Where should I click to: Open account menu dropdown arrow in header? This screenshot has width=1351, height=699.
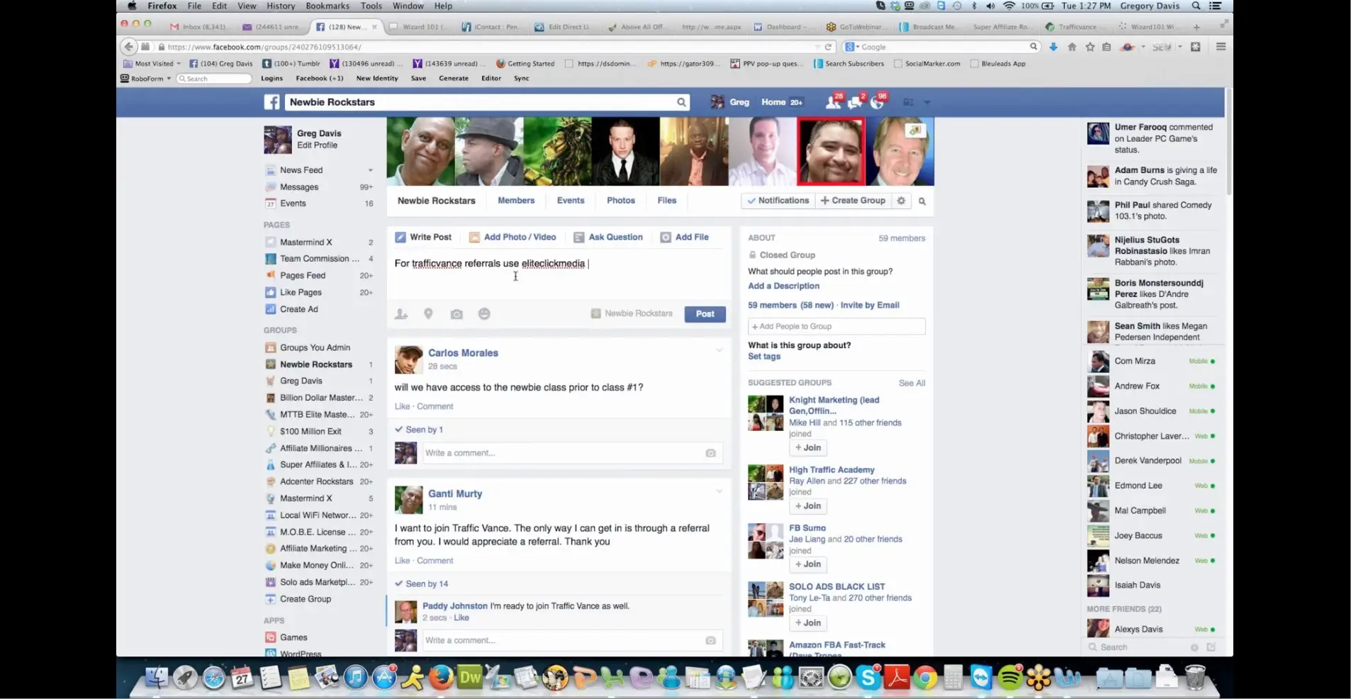[927, 102]
